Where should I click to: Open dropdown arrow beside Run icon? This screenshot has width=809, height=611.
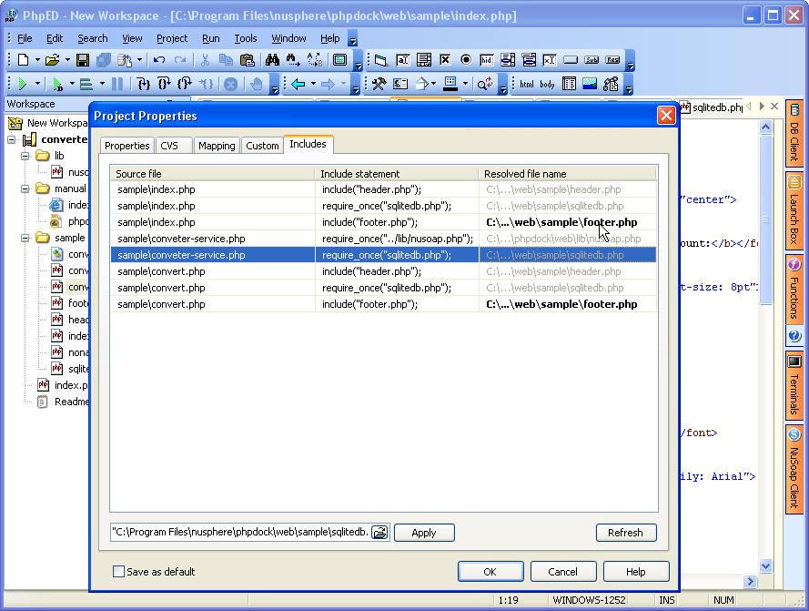(x=37, y=84)
